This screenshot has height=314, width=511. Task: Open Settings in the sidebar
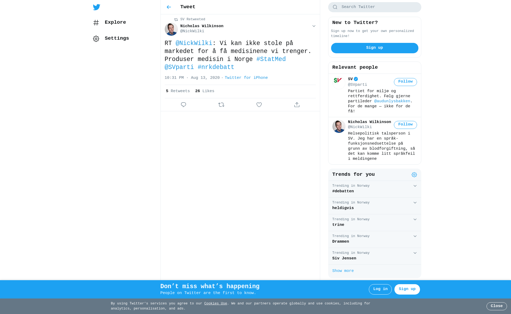click(x=111, y=39)
